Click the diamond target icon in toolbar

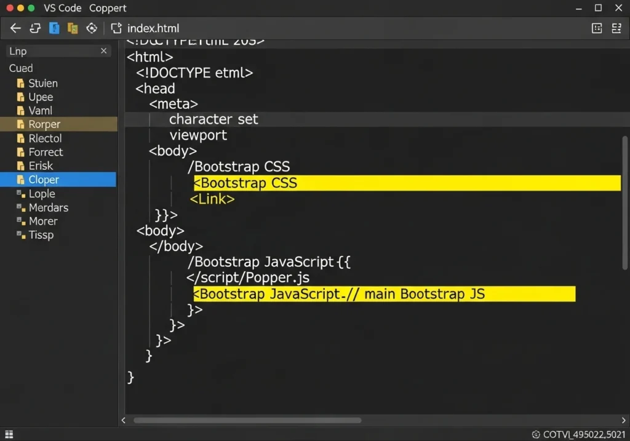pyautogui.click(x=92, y=28)
